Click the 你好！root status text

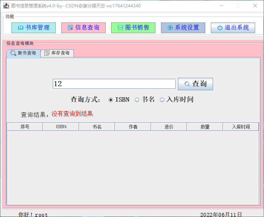[33, 214]
